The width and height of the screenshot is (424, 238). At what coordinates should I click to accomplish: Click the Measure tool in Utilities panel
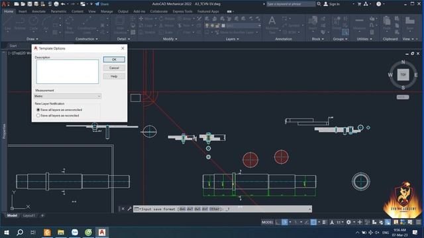pyautogui.click(x=359, y=24)
